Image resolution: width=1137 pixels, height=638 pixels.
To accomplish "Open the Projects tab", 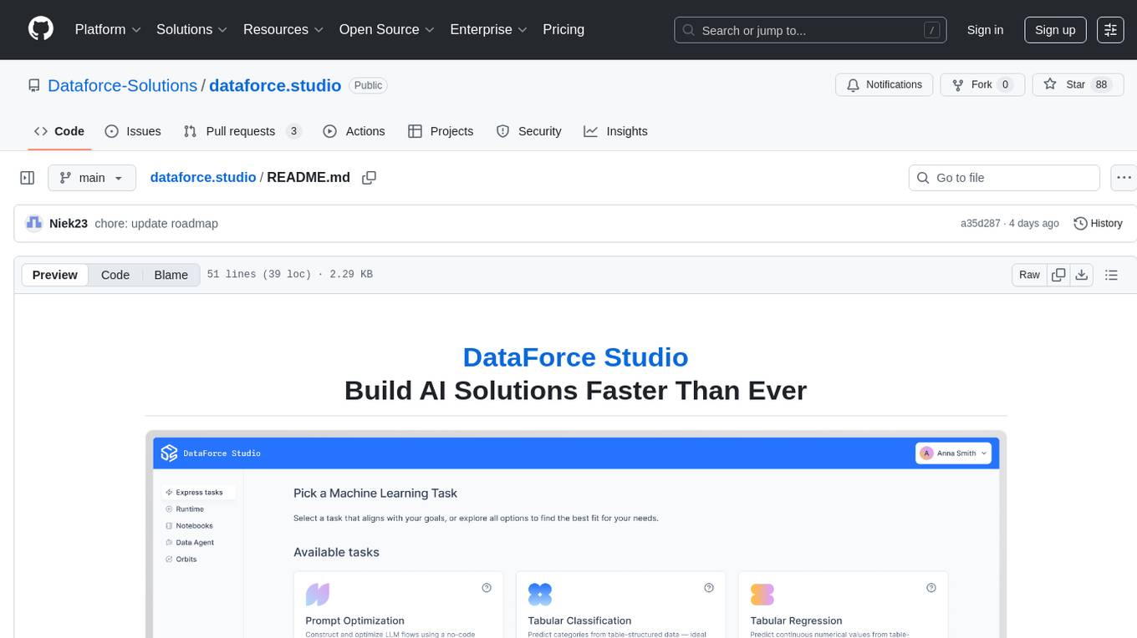I will pos(441,131).
